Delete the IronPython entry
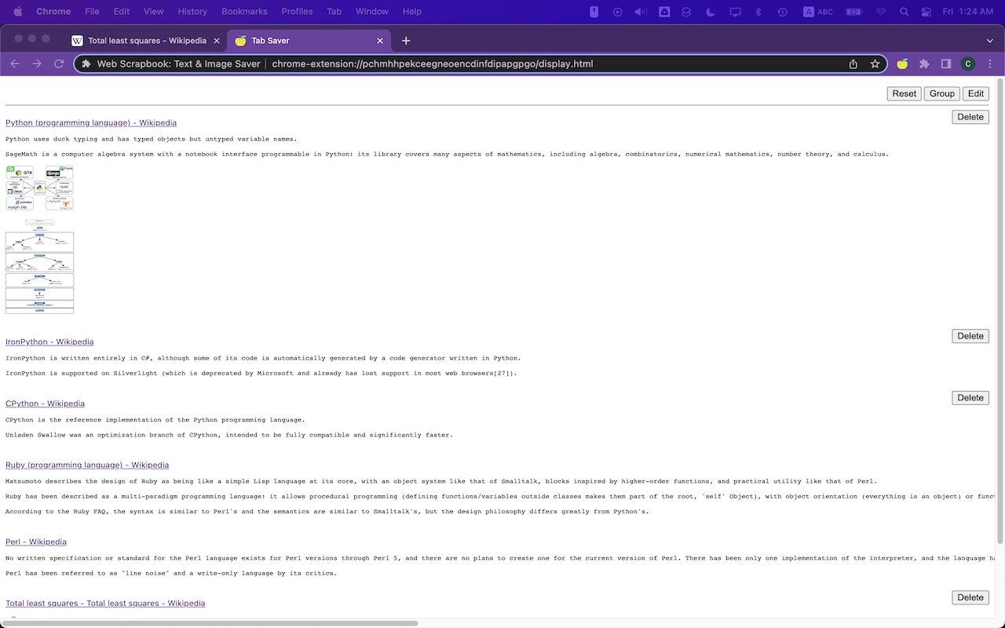The height and width of the screenshot is (628, 1005). pos(970,336)
